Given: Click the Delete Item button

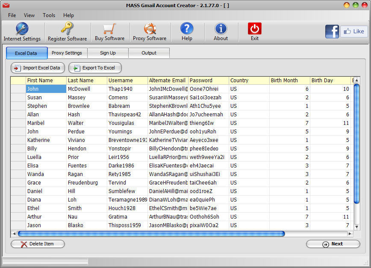Looking at the screenshot, I should click(38, 244).
